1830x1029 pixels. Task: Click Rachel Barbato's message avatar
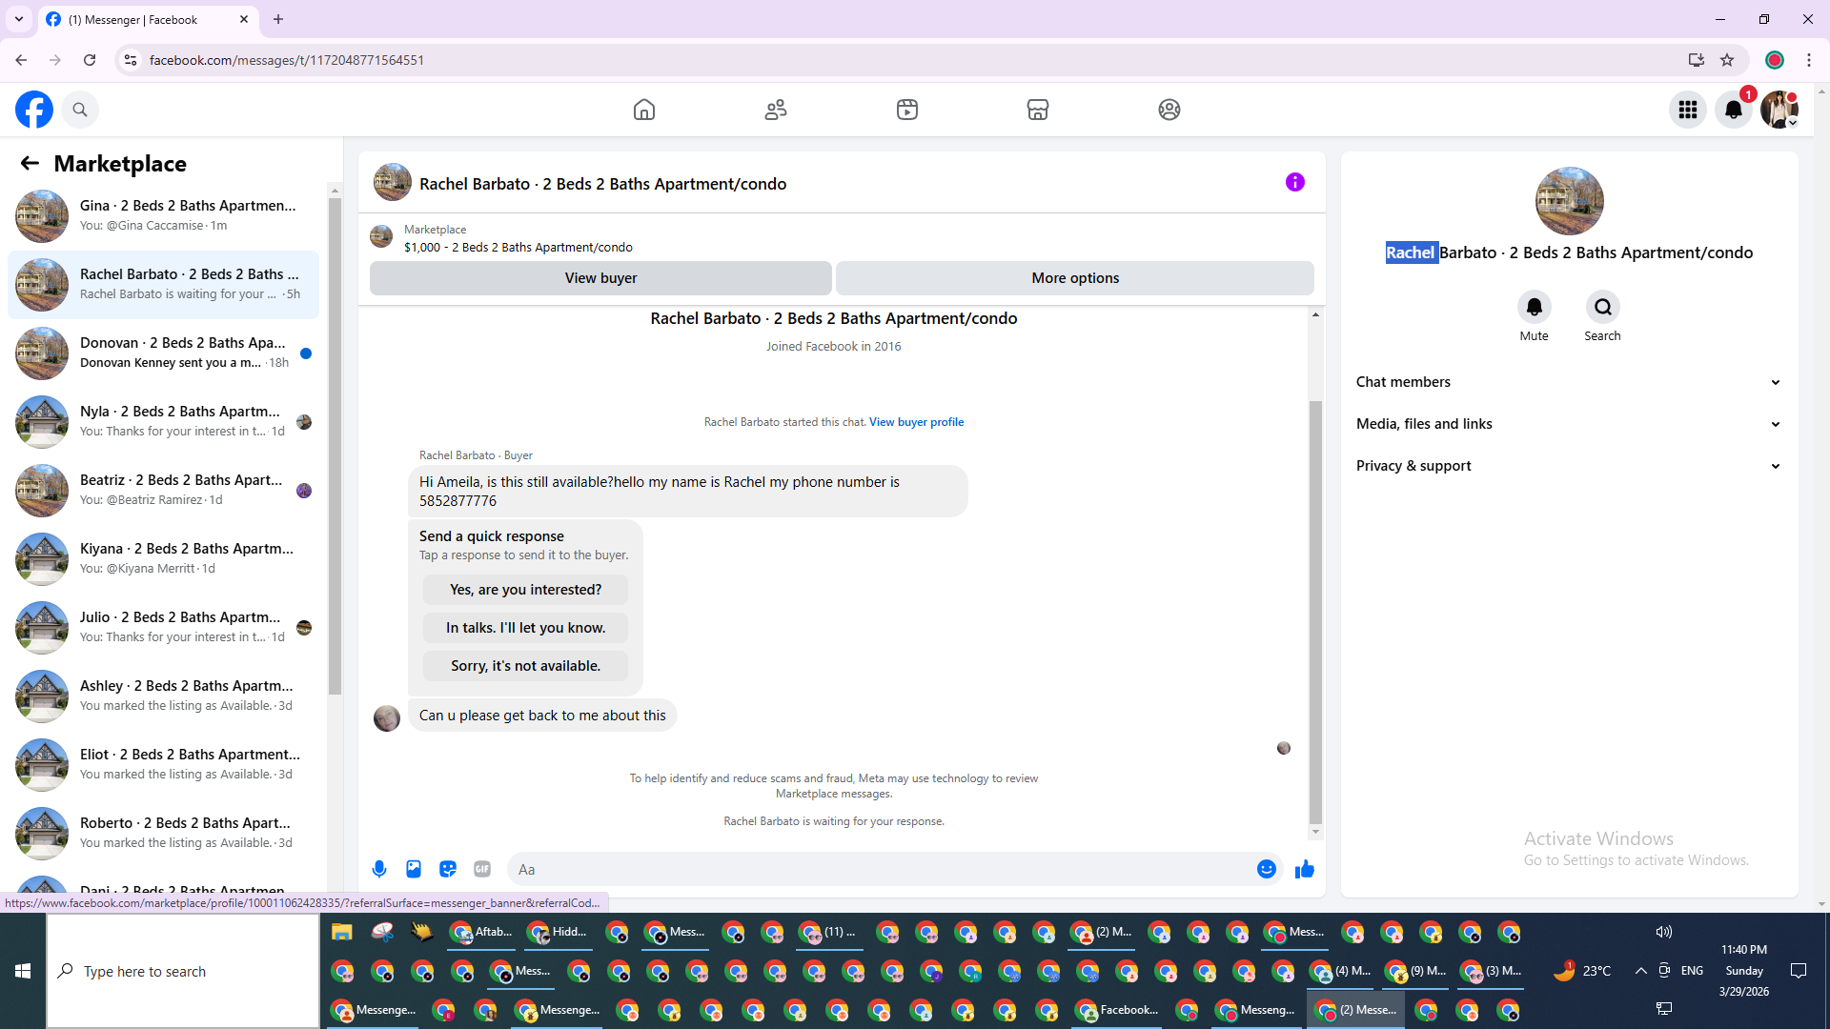[387, 717]
